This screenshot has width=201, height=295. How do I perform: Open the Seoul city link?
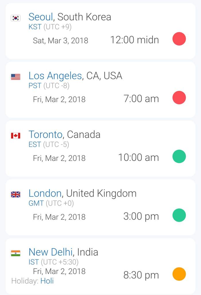coord(41,17)
